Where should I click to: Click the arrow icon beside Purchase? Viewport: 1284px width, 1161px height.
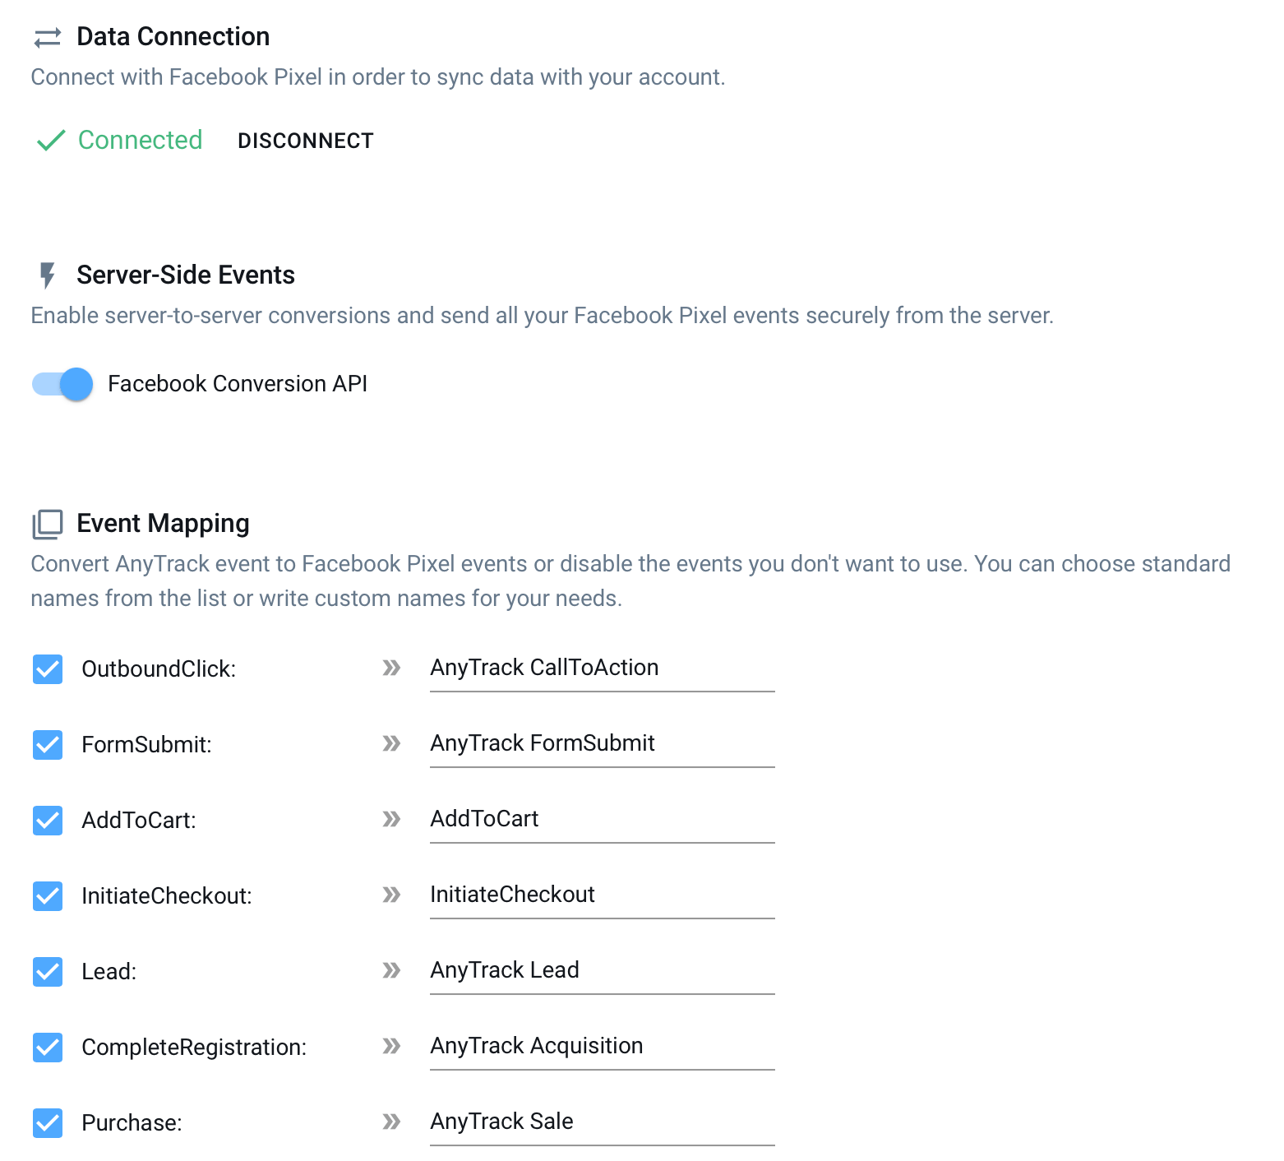coord(391,1122)
